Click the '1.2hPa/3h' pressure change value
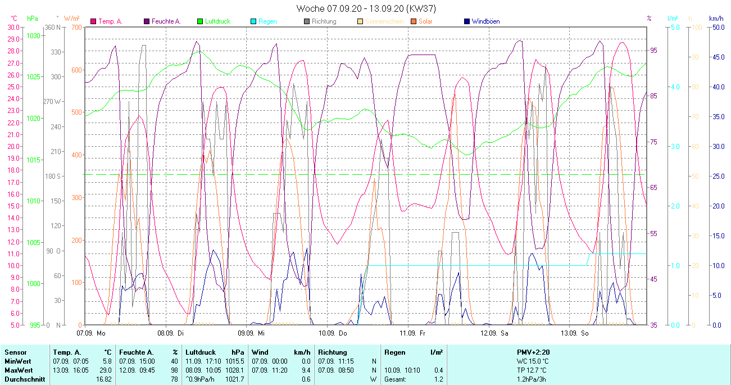Screen dimensions: 731x385 coord(532,379)
